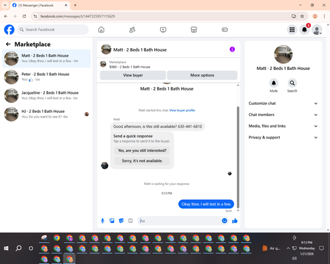The width and height of the screenshot is (330, 264).
Task: Bookmark this page with the star icon
Action: 302,16
